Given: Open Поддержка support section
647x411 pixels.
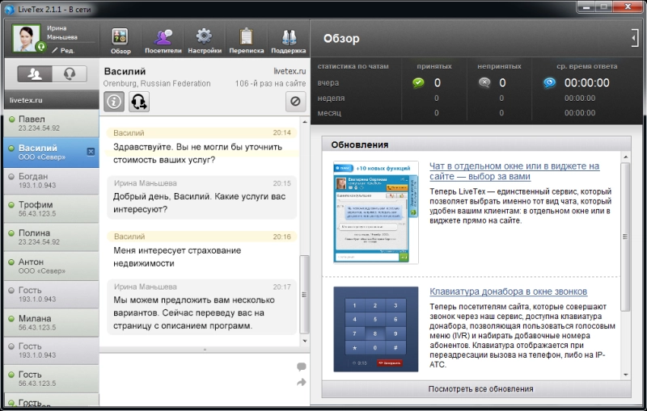Looking at the screenshot, I should click(289, 40).
